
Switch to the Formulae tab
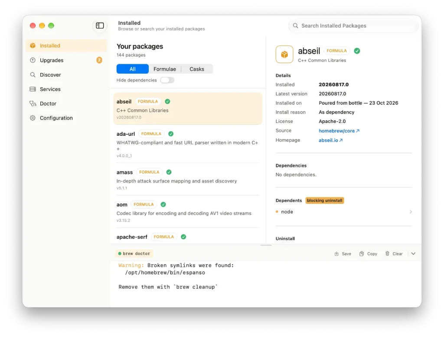tap(164, 69)
